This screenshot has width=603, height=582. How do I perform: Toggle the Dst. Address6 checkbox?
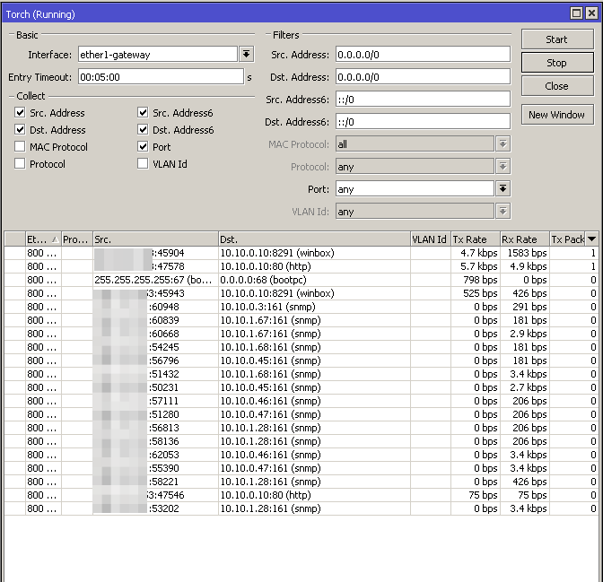coord(143,130)
